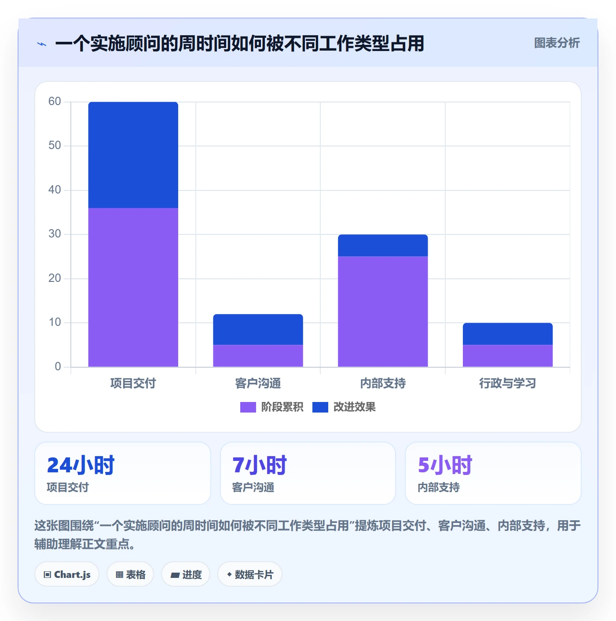Select the 表格 tag chip
The image size is (616, 621).
tap(130, 574)
